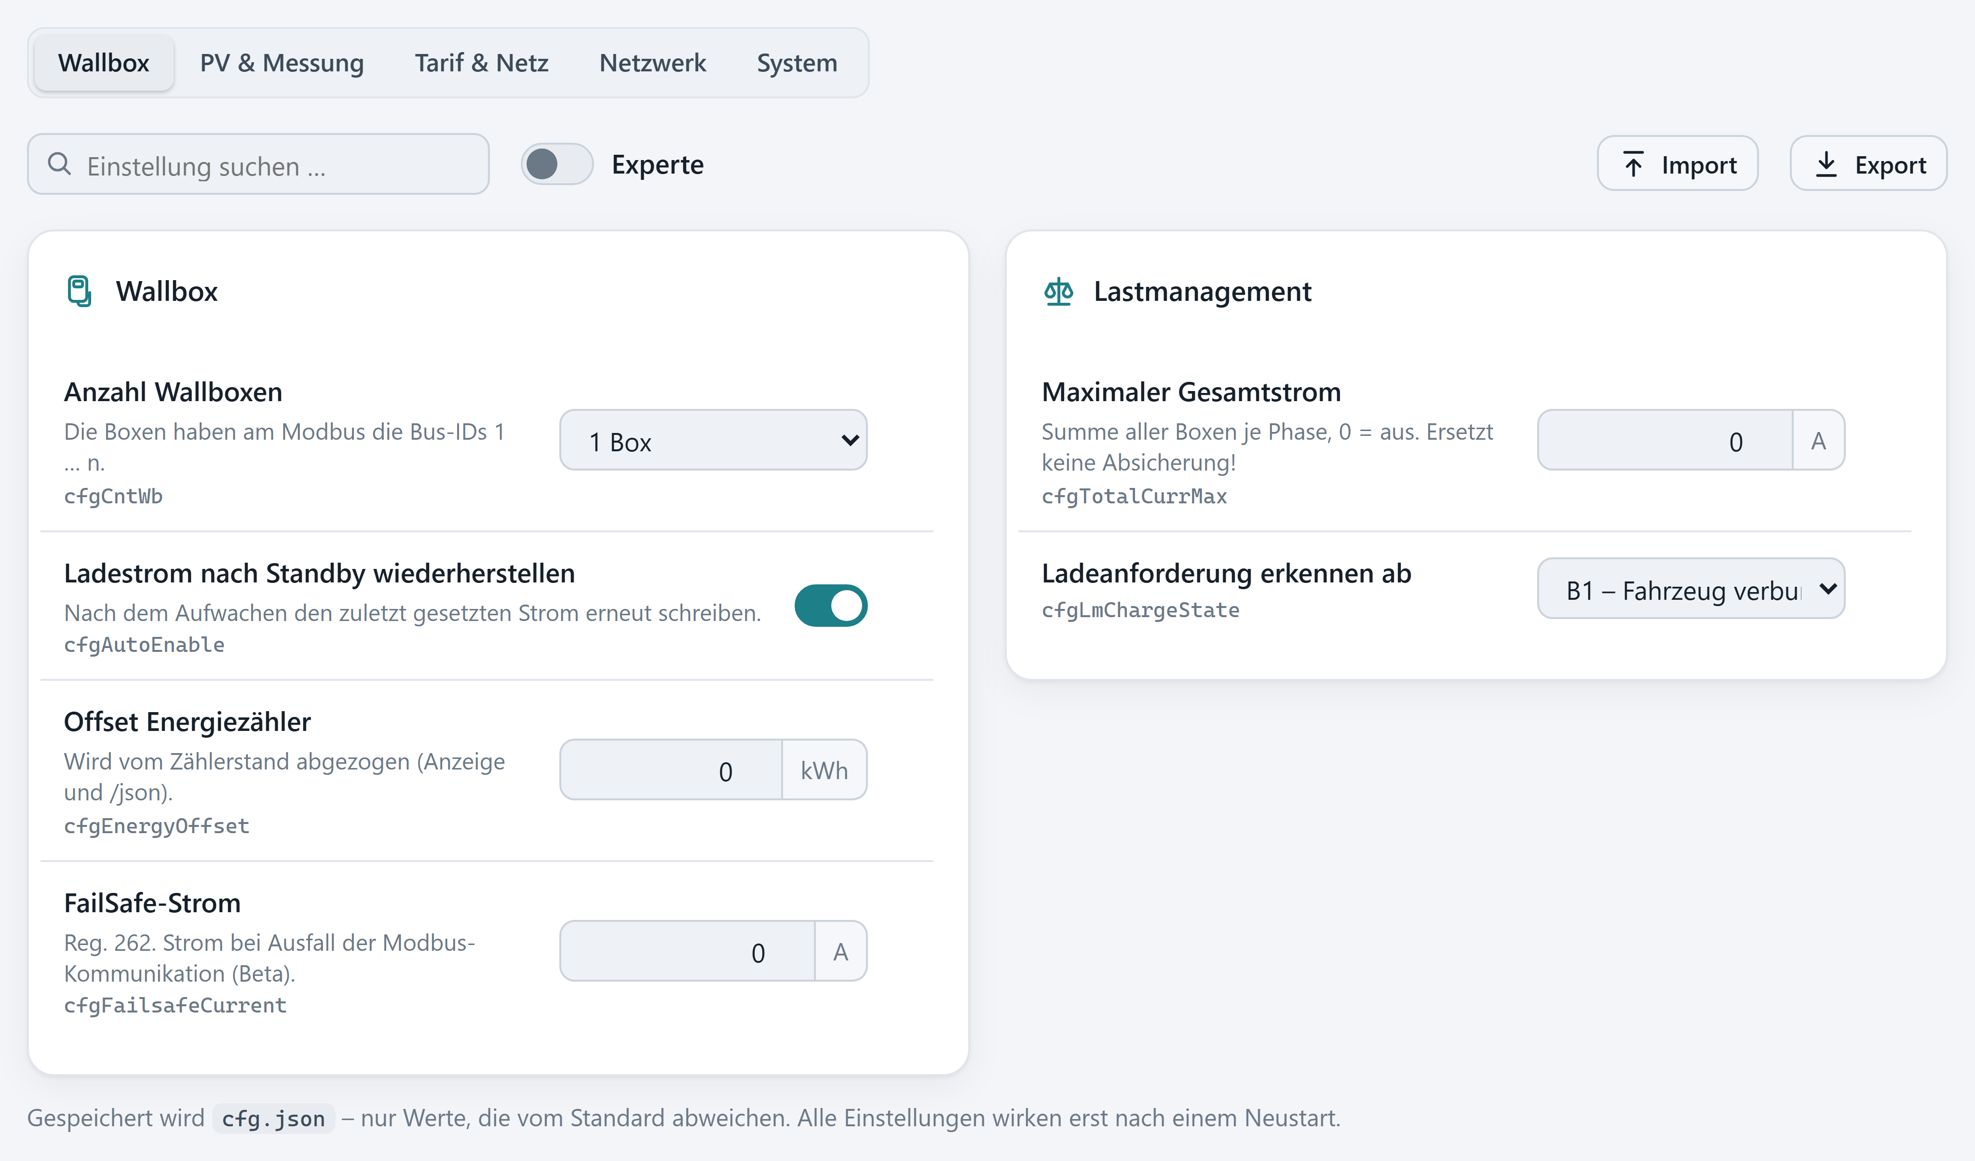The image size is (1975, 1161).
Task: Click the upload arrow icon on Import
Action: (1633, 164)
